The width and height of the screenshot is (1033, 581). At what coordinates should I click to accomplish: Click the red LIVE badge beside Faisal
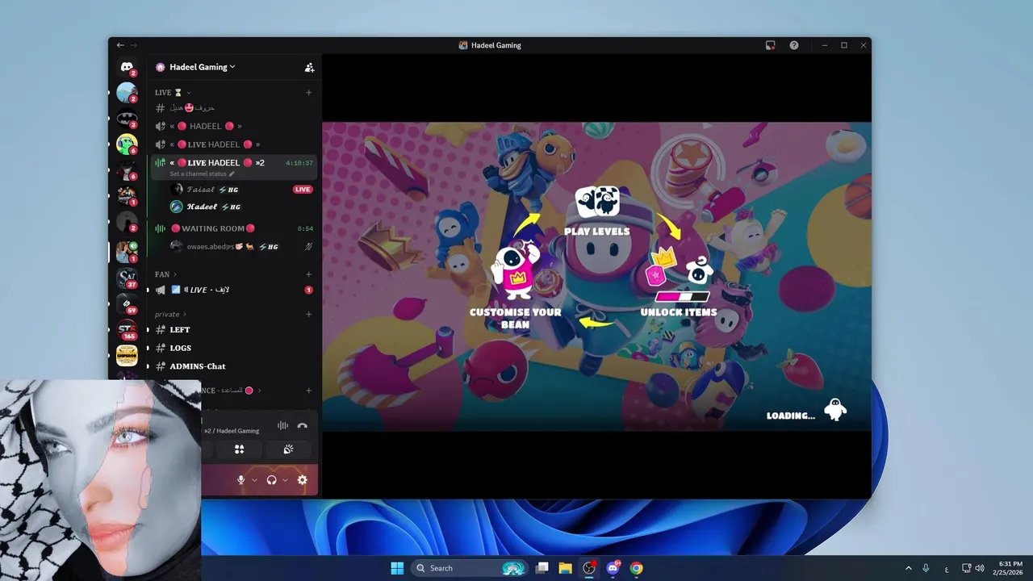click(x=303, y=190)
